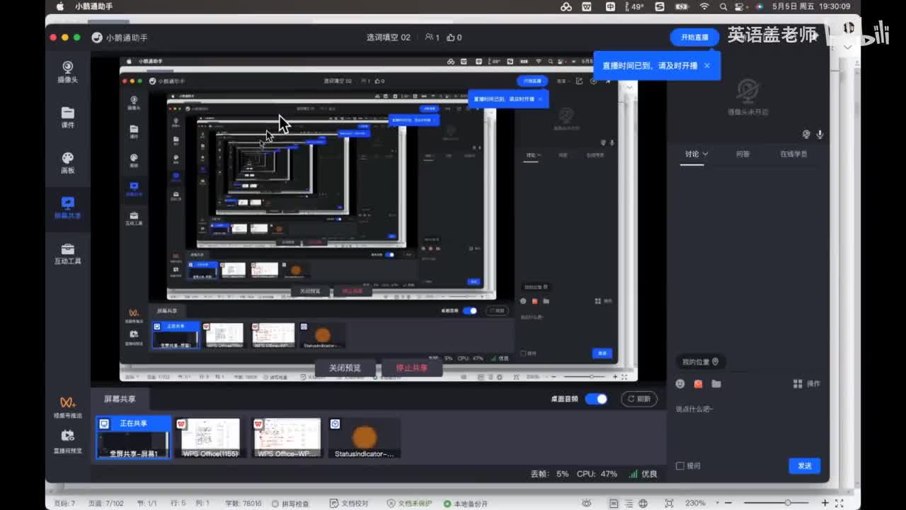Dismiss the 直播时间已到 notification
906x510 pixels.
[x=706, y=65]
